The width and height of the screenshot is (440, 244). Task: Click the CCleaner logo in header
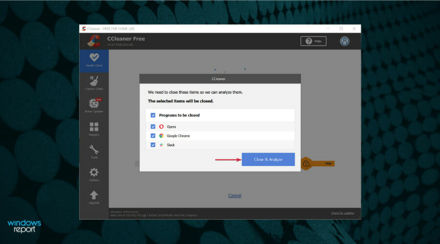click(x=94, y=41)
